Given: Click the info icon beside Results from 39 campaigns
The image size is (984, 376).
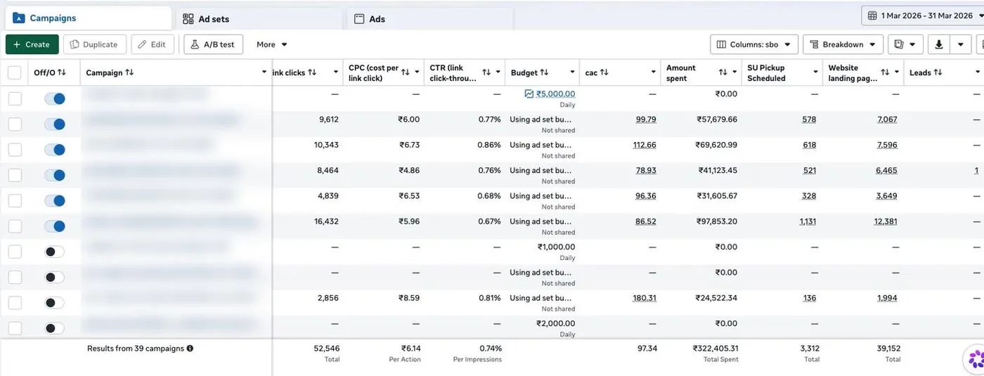Looking at the screenshot, I should pos(190,348).
